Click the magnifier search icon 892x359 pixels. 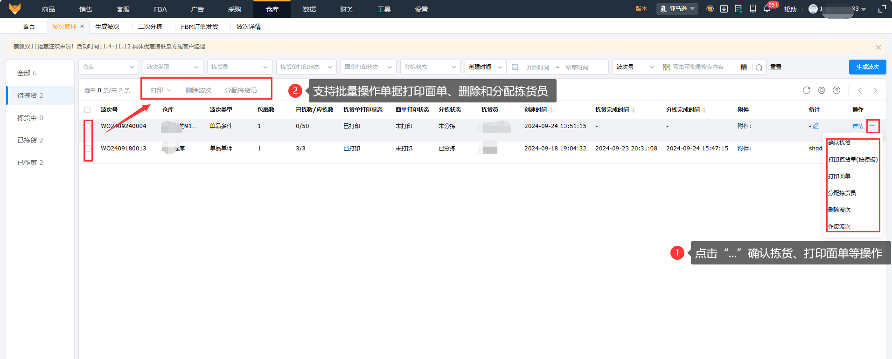point(759,68)
